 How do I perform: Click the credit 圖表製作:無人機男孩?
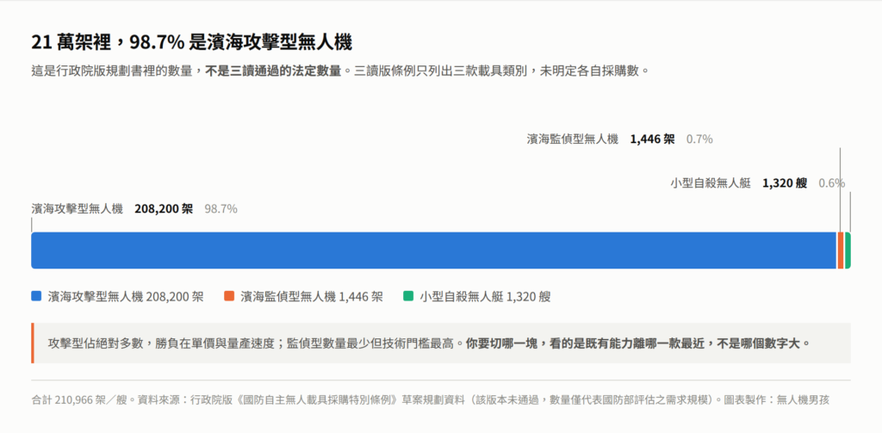(778, 400)
